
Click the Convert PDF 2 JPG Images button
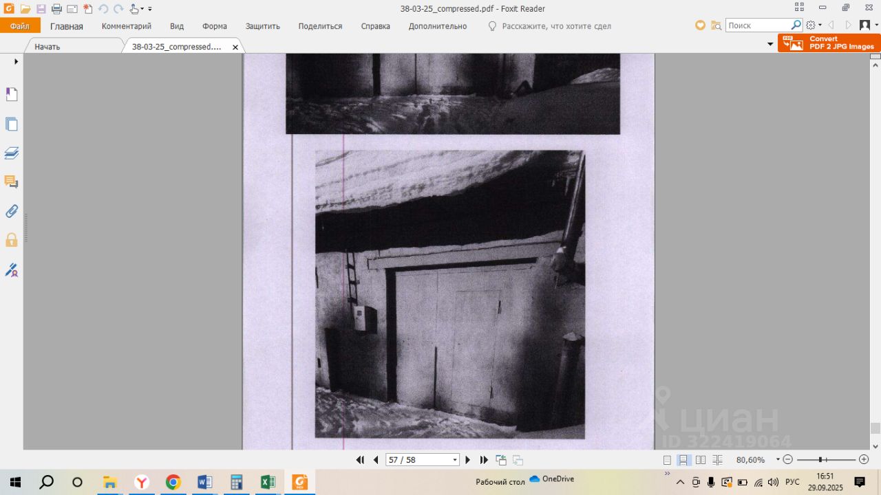click(x=829, y=43)
